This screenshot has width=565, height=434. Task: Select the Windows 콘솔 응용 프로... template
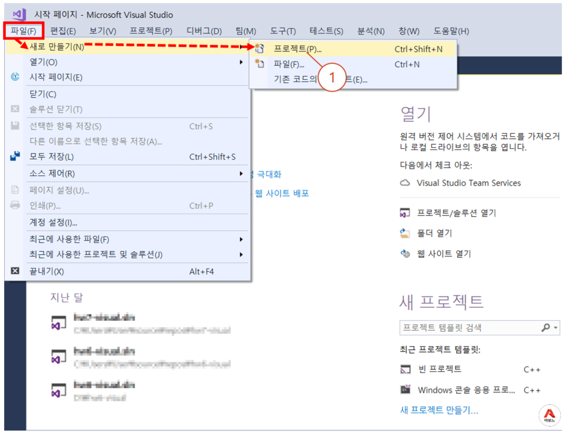click(x=470, y=390)
